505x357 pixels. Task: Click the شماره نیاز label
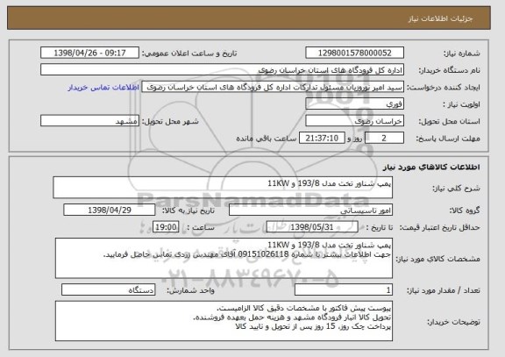[x=462, y=54]
